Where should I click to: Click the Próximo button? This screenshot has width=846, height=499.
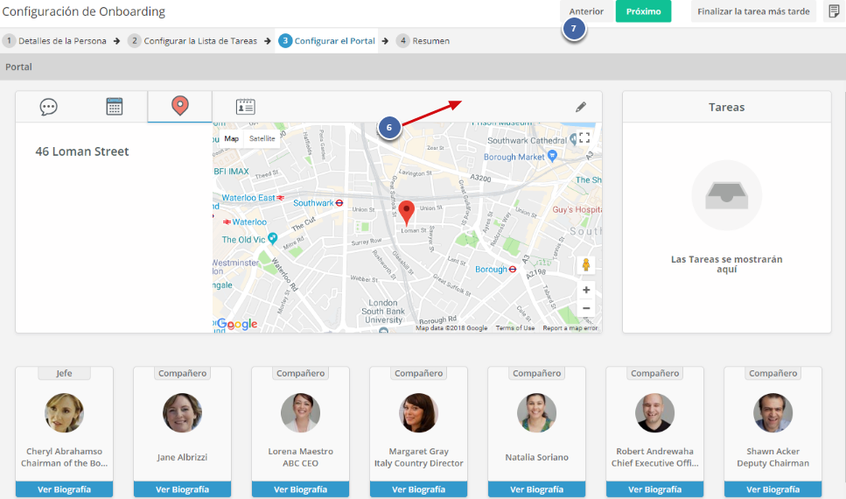tap(643, 11)
